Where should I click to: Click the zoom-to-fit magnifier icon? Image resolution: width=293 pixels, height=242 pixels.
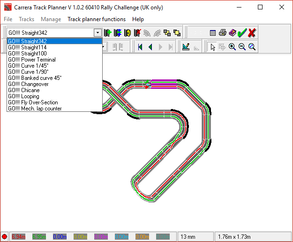[252, 47]
